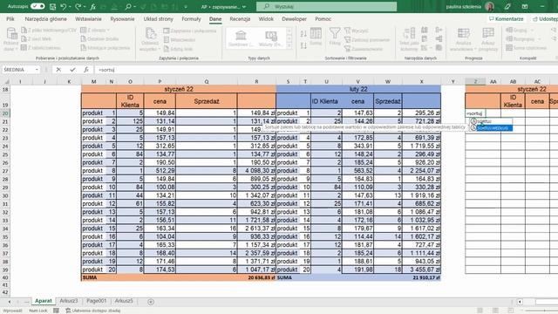Click the ribbon display options icon
Screen dimensions: 558x314
(525, 6)
